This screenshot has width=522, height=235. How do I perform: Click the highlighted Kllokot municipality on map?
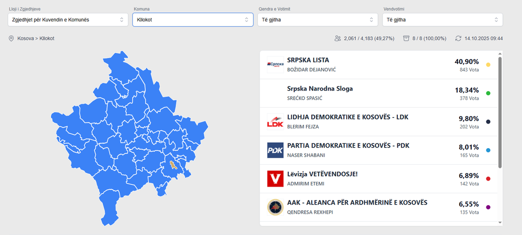tap(173, 165)
